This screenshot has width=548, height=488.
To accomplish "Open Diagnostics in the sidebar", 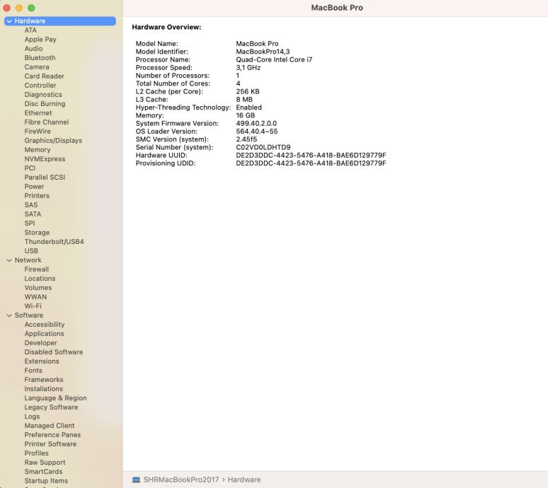I will pos(43,95).
